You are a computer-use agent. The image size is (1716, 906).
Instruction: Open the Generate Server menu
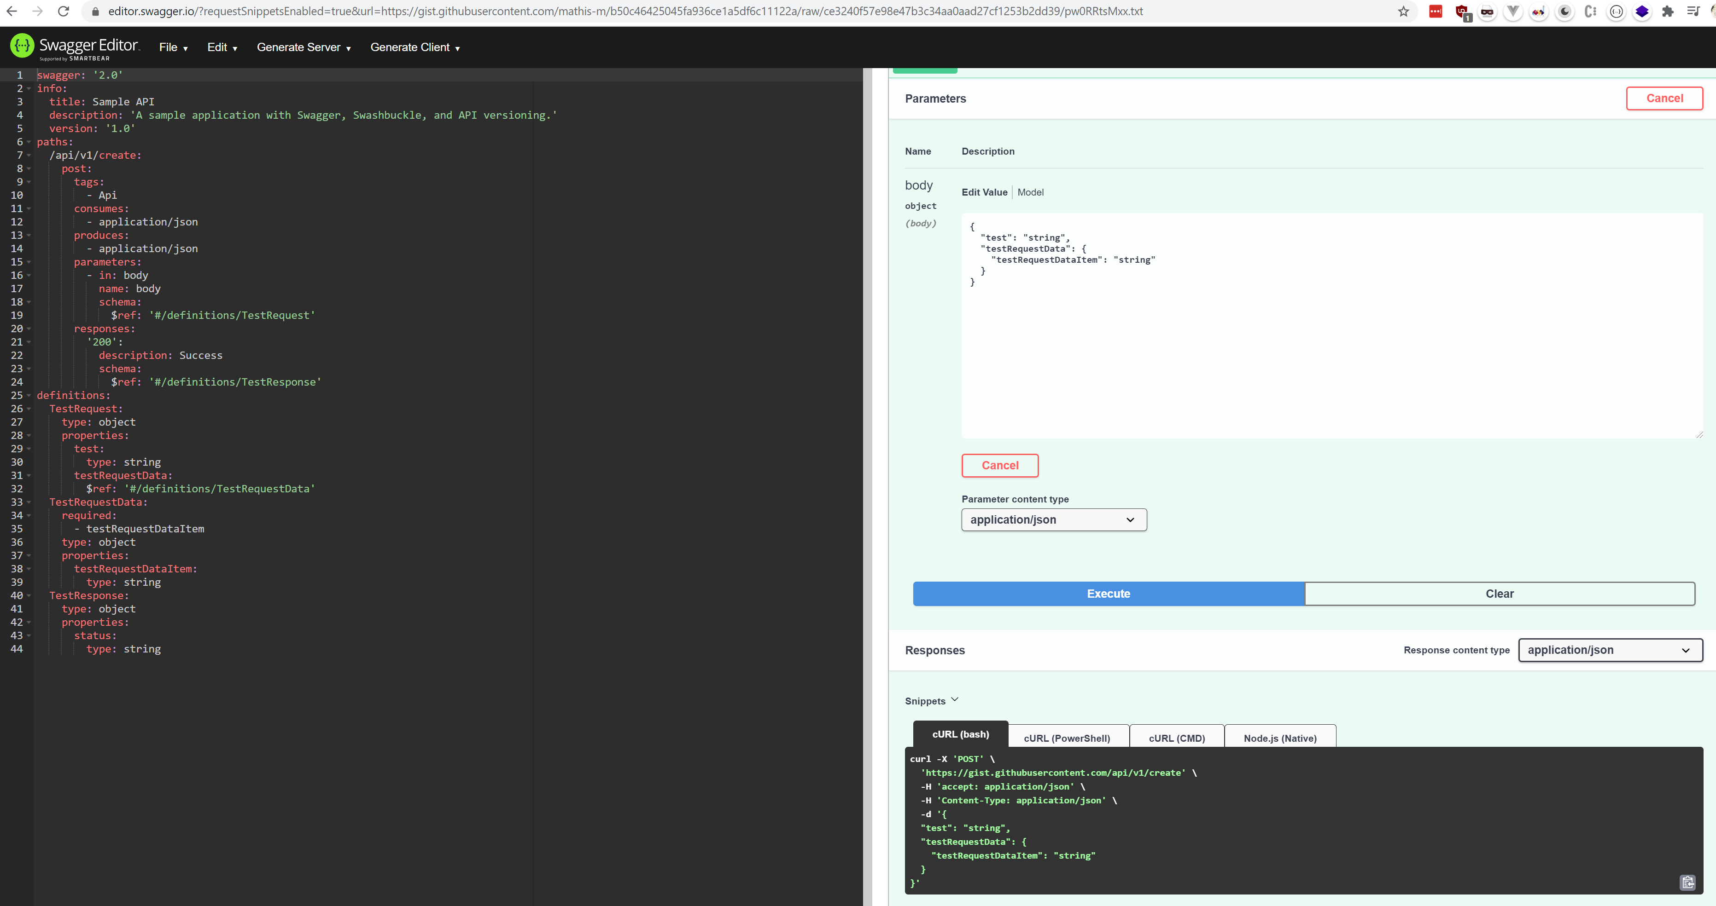click(304, 47)
